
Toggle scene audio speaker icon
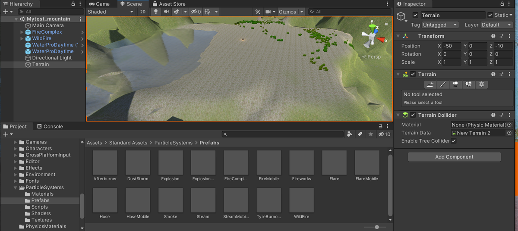[166, 12]
